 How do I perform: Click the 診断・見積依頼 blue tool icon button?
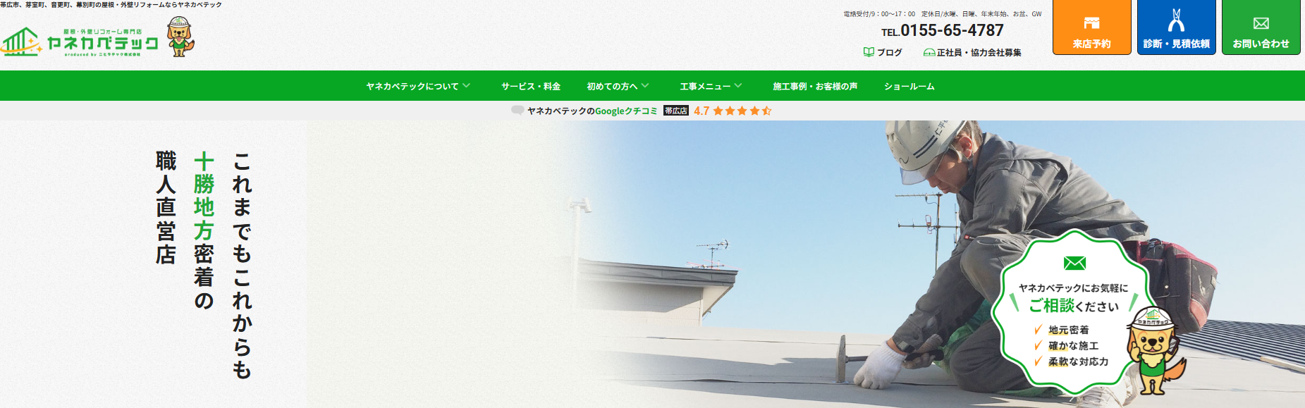pyautogui.click(x=1176, y=27)
